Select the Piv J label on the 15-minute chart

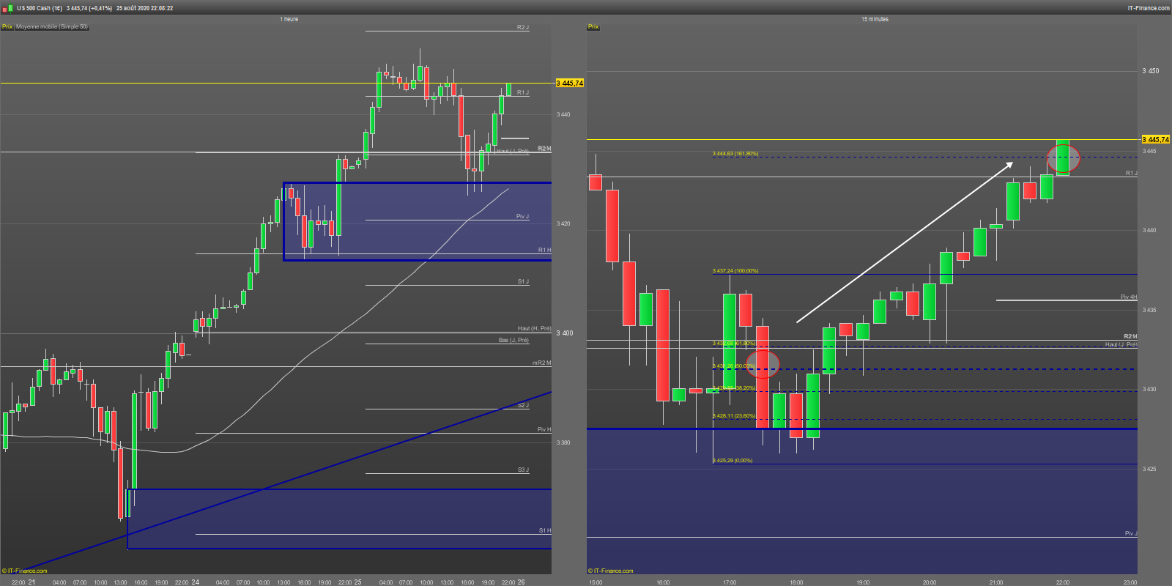pos(1131,534)
